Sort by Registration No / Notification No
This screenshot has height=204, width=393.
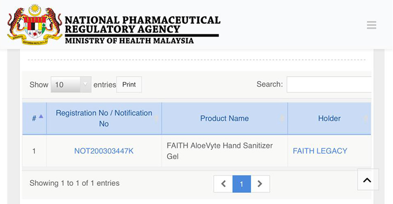[x=104, y=118]
